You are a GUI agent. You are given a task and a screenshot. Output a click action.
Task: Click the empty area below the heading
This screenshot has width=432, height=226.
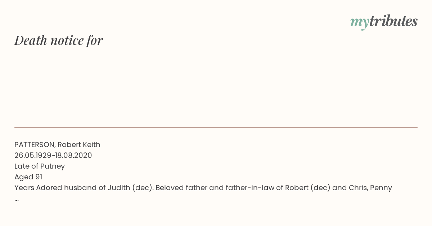(x=216, y=86)
